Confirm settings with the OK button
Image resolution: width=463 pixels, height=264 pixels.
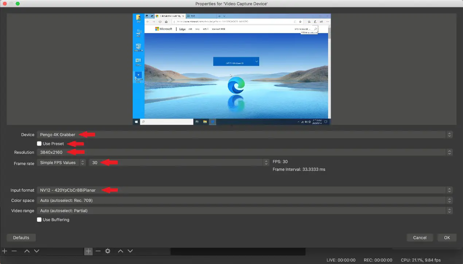[447, 237]
